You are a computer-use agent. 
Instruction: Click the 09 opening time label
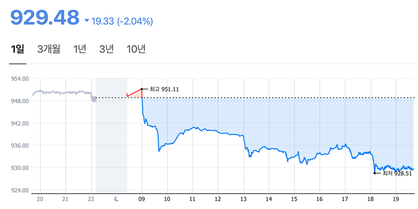(x=142, y=199)
